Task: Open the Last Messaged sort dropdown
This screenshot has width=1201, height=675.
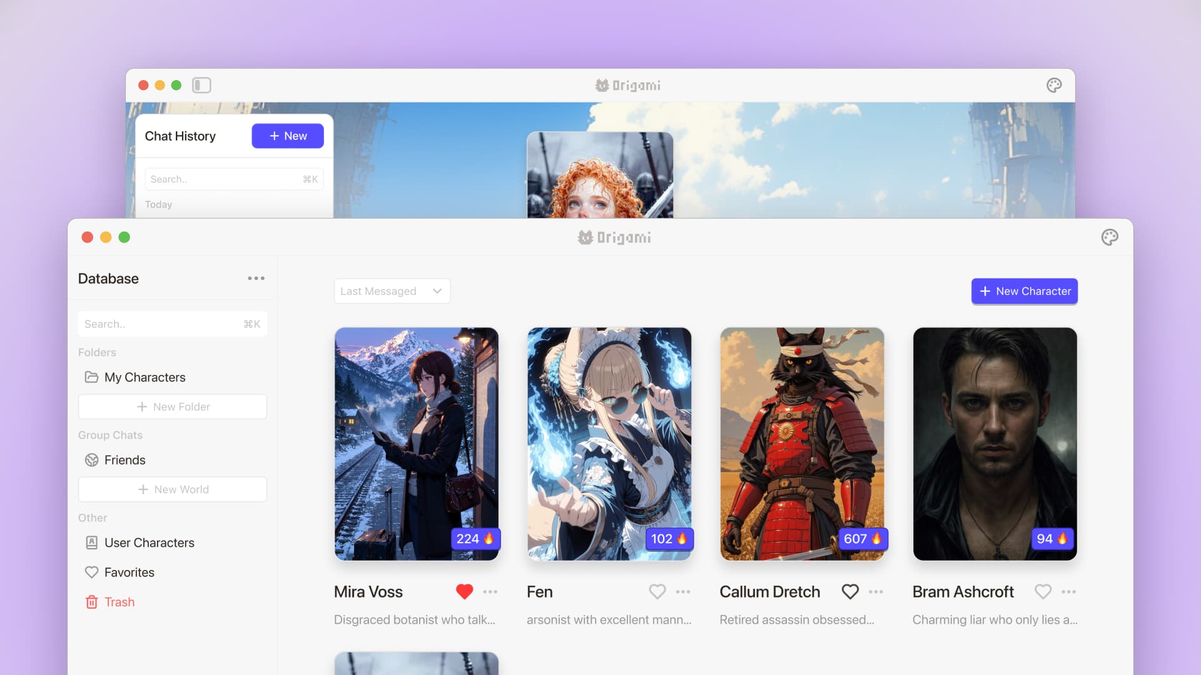Action: point(392,291)
